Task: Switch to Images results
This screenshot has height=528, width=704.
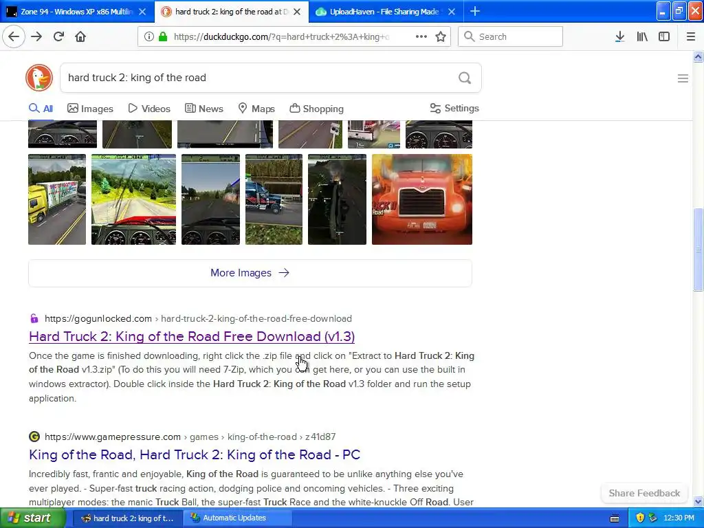Action: tap(90, 109)
